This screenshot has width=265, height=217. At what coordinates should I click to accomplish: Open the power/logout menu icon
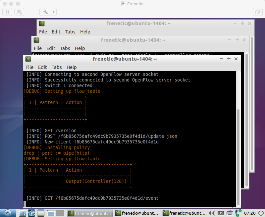point(261,213)
